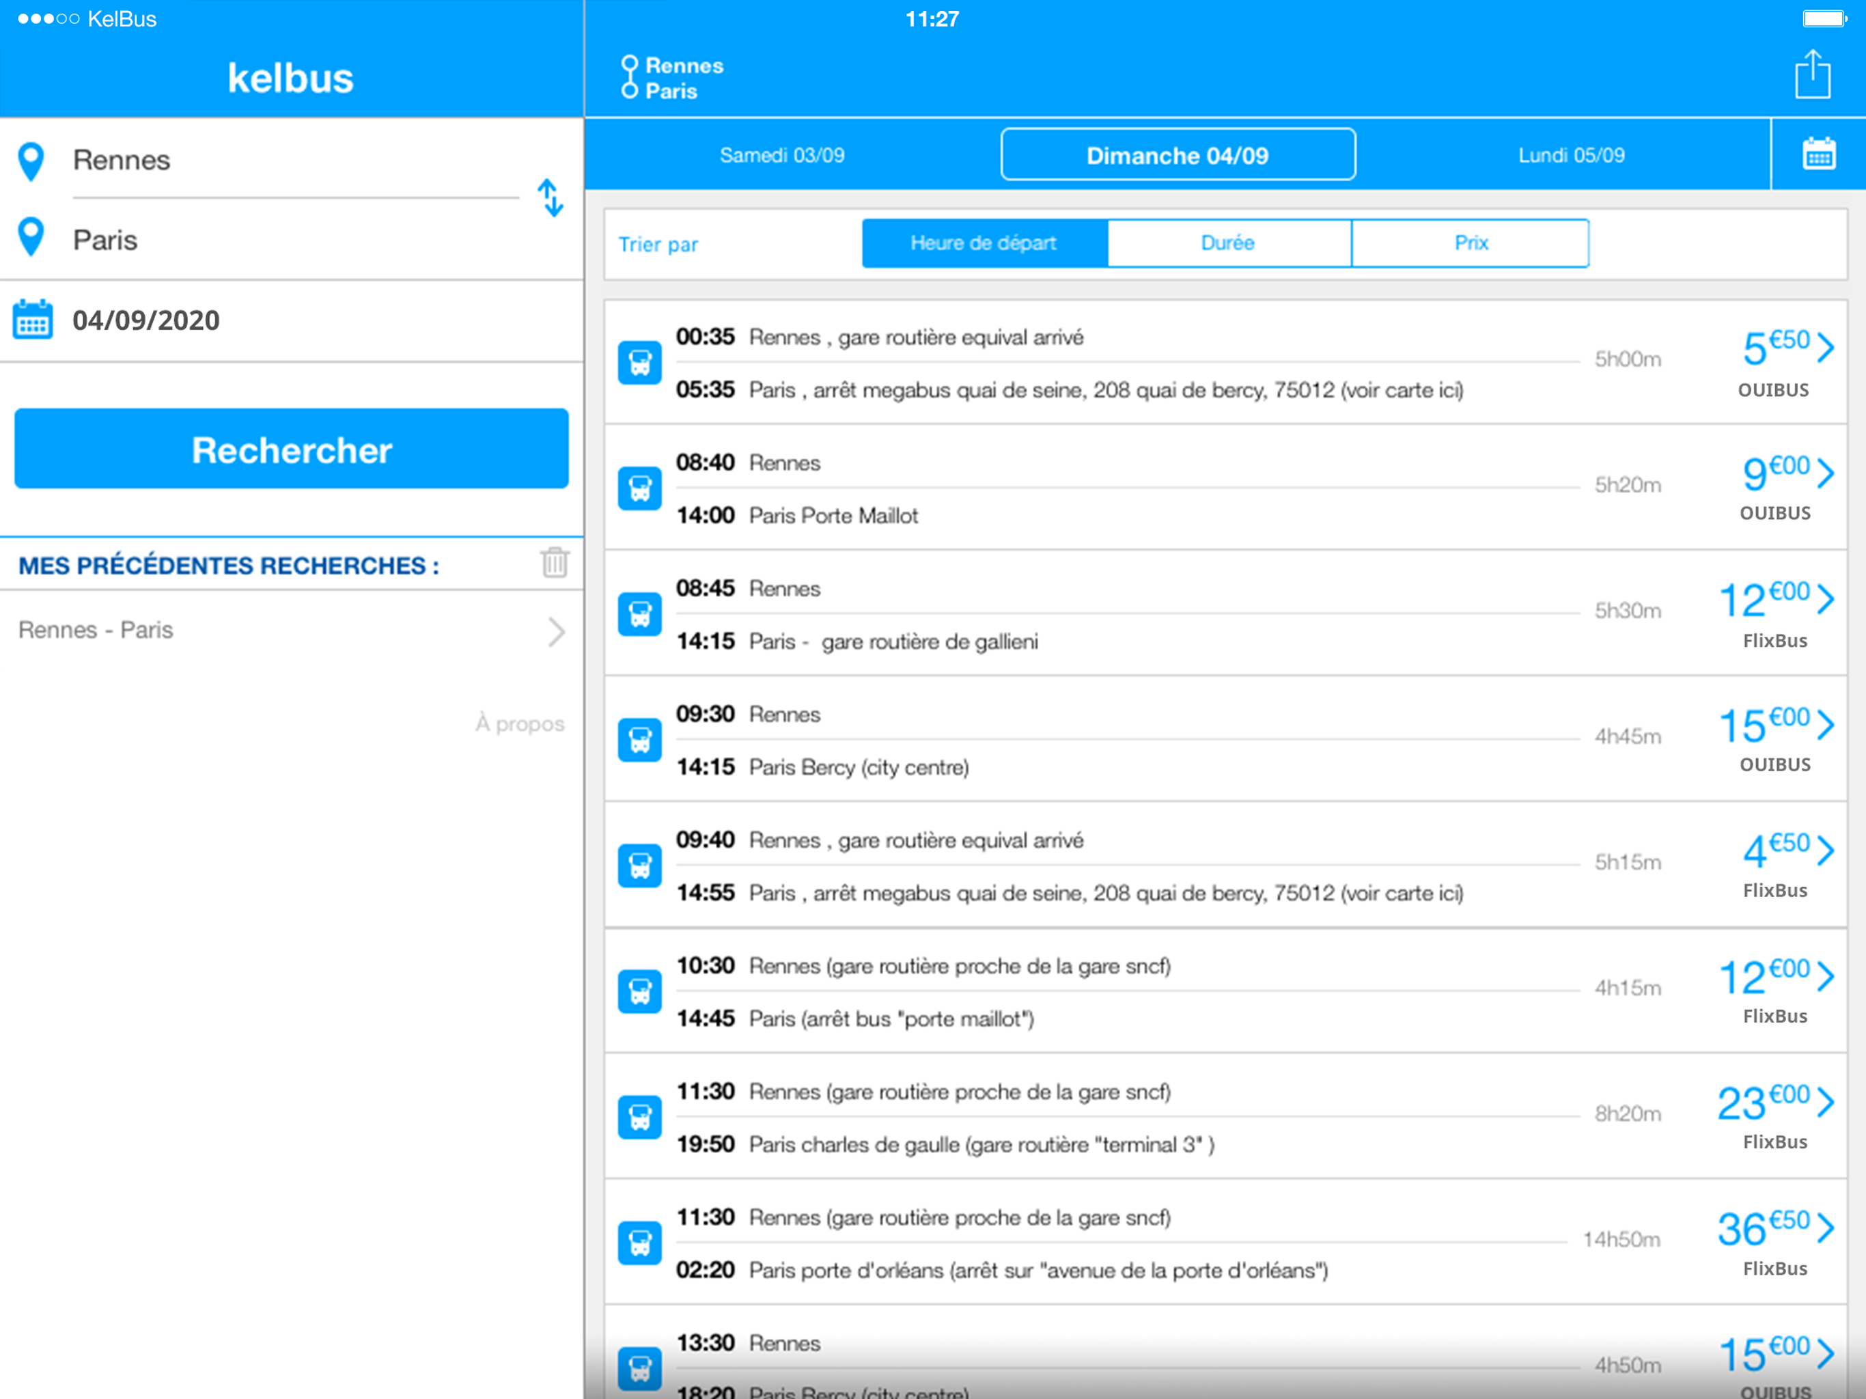Click the 11:27 clock in status bar
This screenshot has width=1866, height=1399.
(932, 18)
